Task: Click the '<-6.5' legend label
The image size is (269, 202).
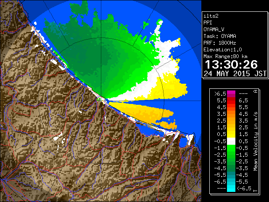Action: coord(244,189)
